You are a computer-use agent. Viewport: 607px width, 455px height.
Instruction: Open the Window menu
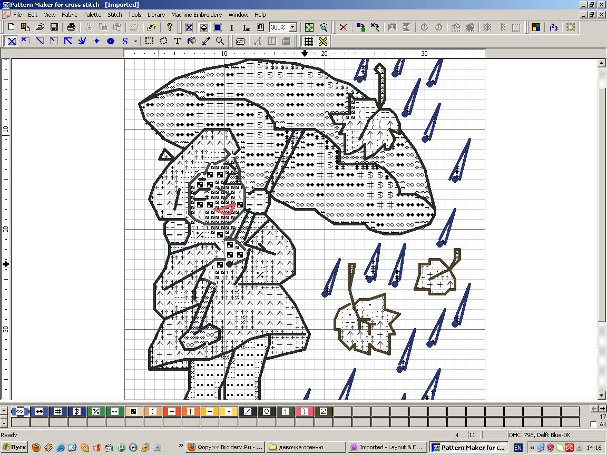pyautogui.click(x=238, y=15)
